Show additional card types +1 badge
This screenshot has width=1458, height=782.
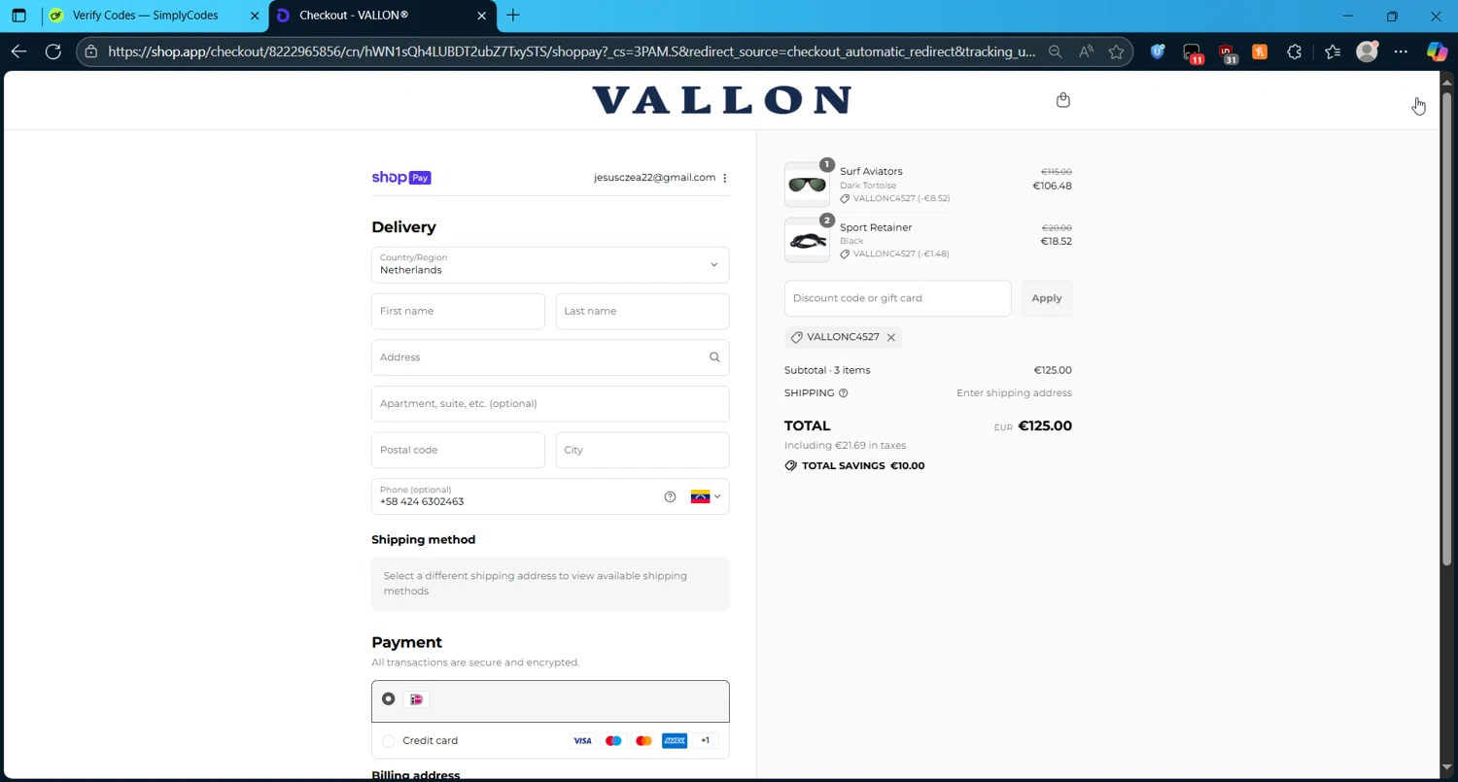(x=706, y=741)
